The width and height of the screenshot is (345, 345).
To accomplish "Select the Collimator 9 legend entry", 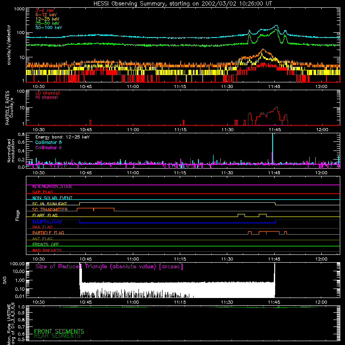I will coord(48,147).
